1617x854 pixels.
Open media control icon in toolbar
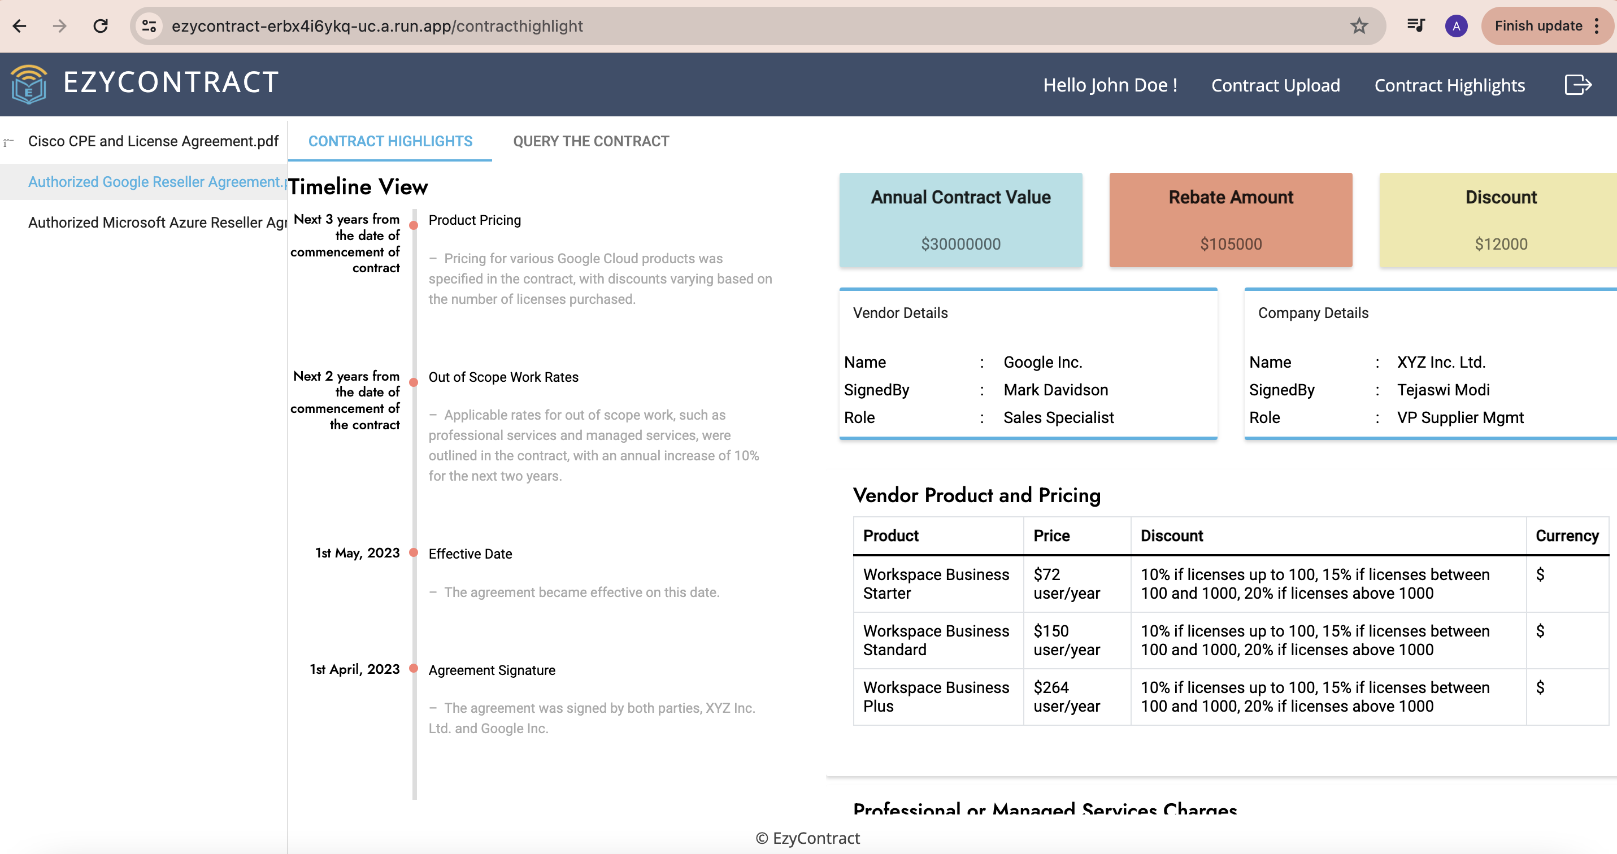click(1415, 26)
